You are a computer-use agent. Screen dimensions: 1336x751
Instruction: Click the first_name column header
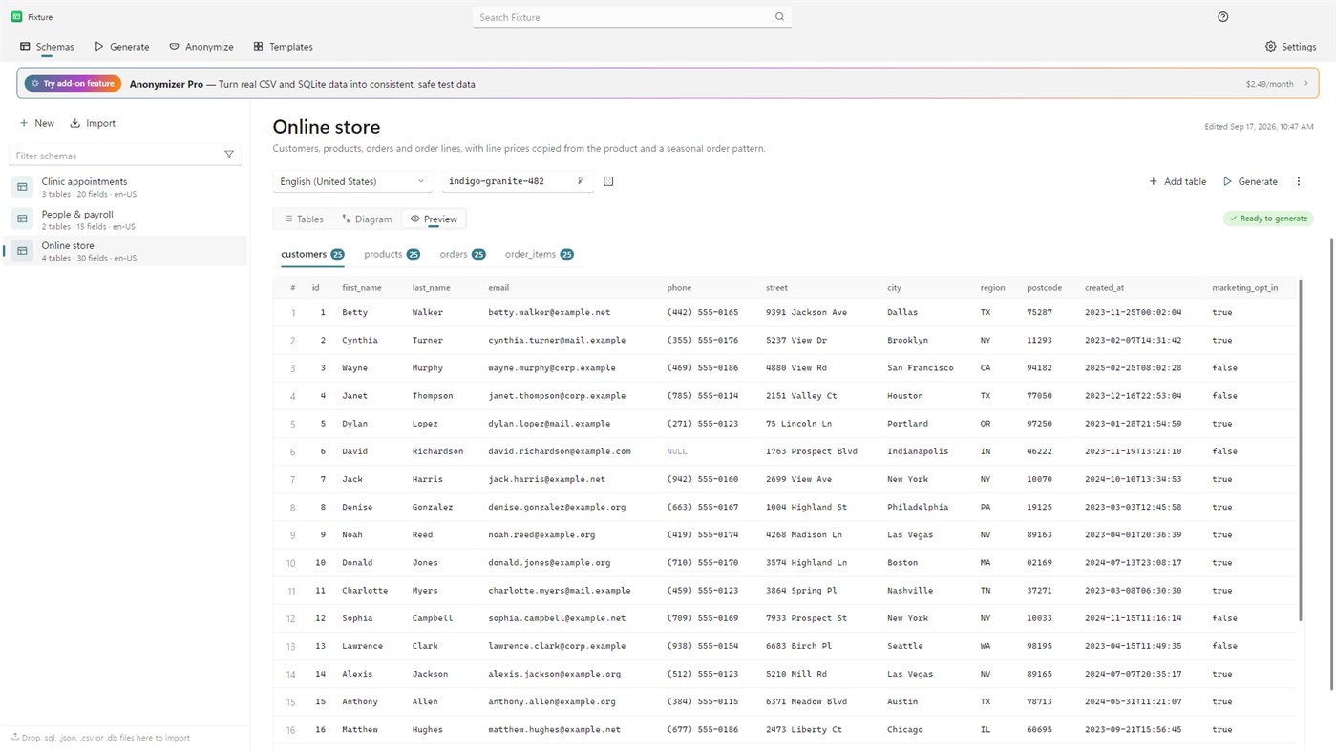tap(362, 287)
